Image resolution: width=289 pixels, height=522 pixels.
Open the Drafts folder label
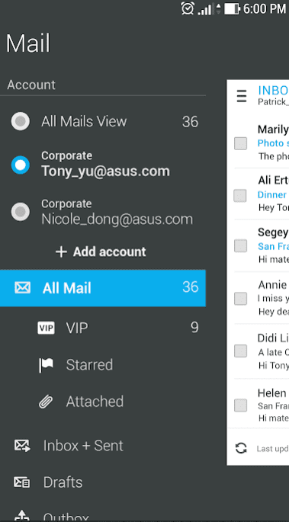click(63, 482)
